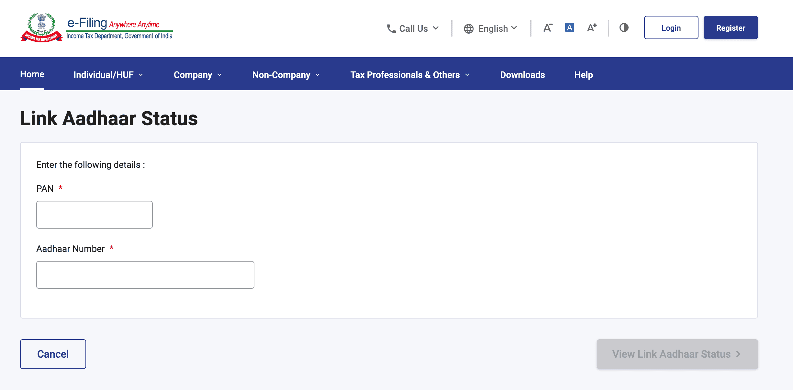
Task: Select the Non-Company navigation menu
Action: (285, 74)
